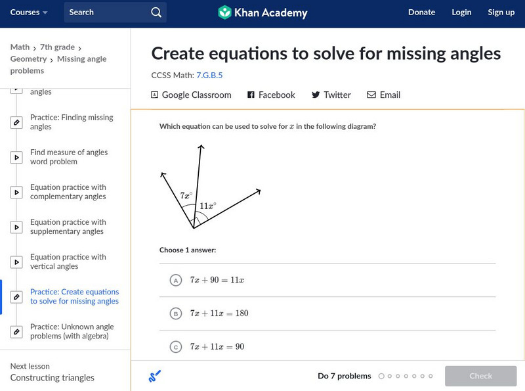The image size is (525, 391).
Task: Choose answer option C
Action: [x=176, y=346]
